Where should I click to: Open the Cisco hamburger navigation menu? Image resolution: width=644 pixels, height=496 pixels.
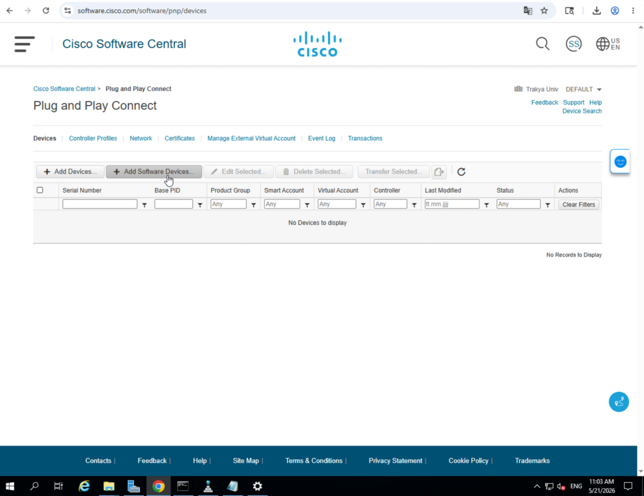pos(24,44)
